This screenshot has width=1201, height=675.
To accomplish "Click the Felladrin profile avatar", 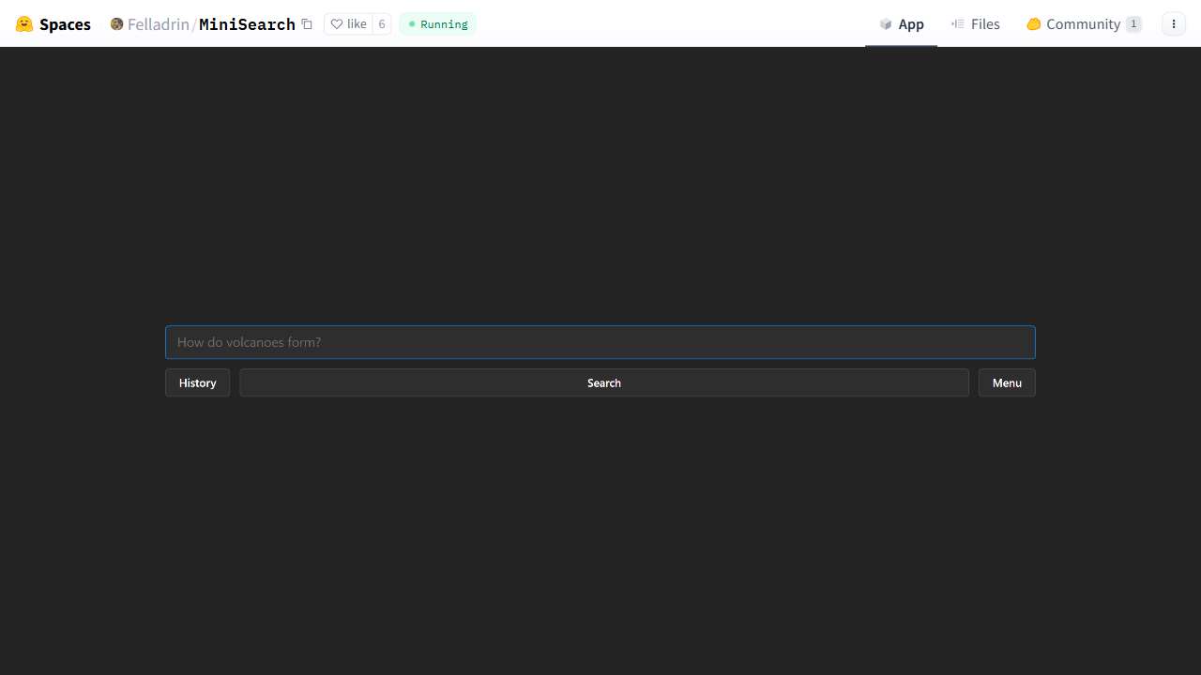I will pyautogui.click(x=116, y=24).
